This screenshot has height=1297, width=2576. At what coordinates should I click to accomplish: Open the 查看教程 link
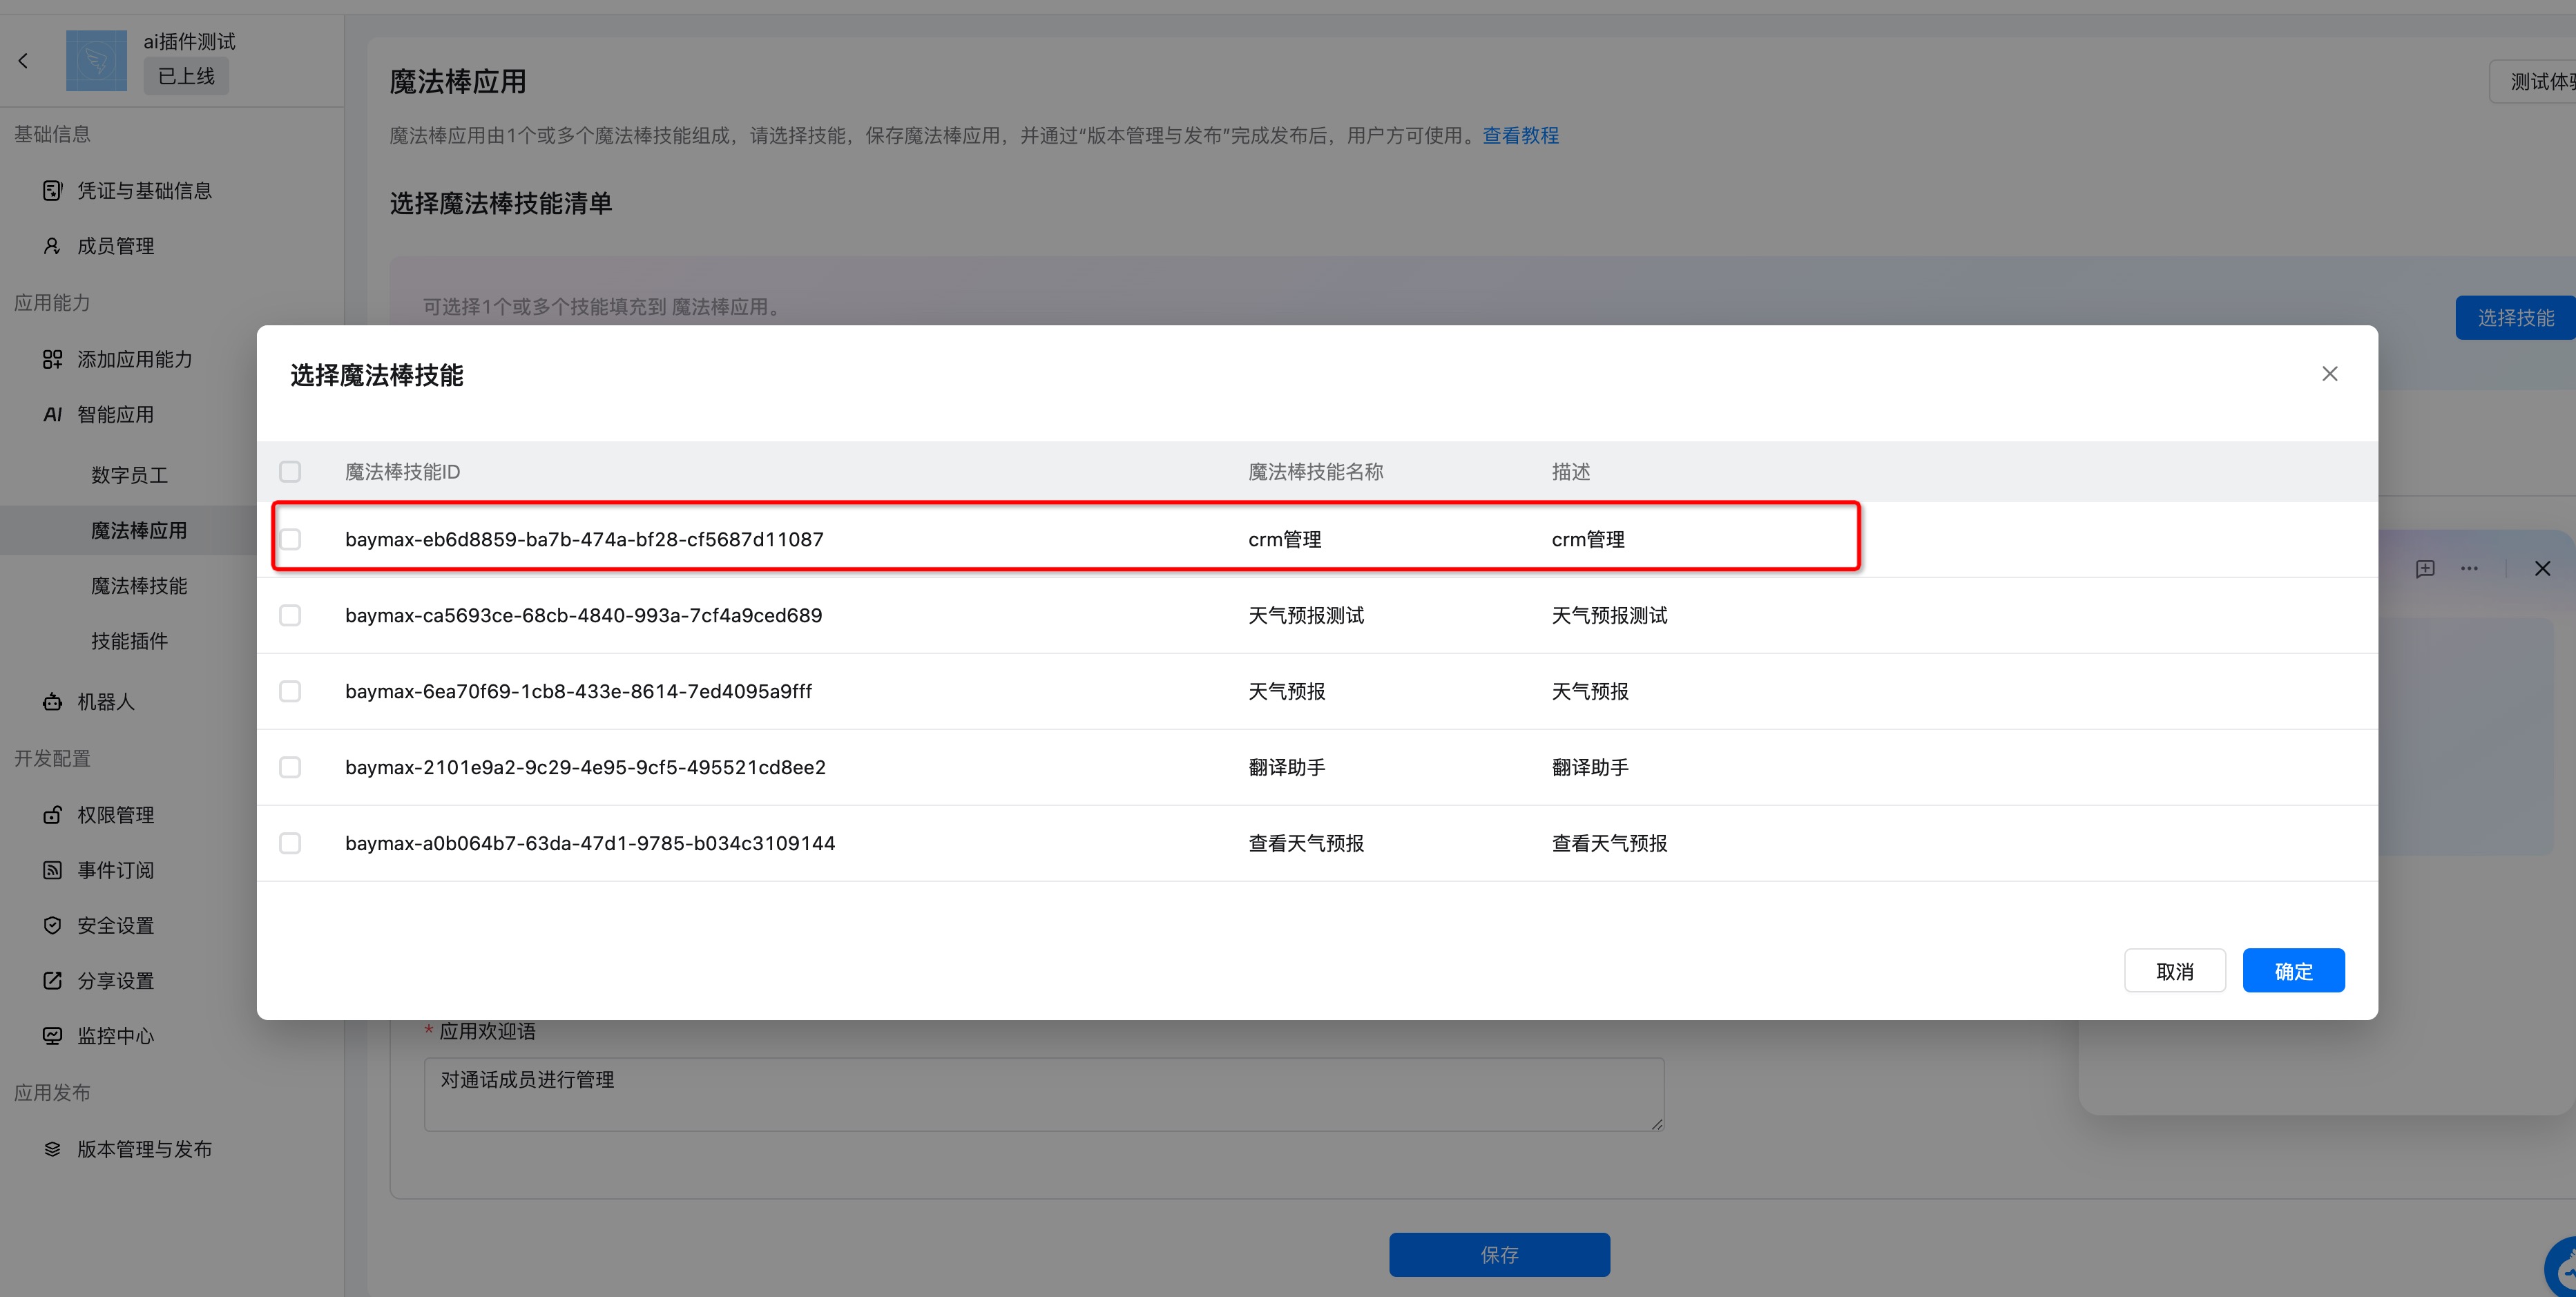tap(1520, 135)
